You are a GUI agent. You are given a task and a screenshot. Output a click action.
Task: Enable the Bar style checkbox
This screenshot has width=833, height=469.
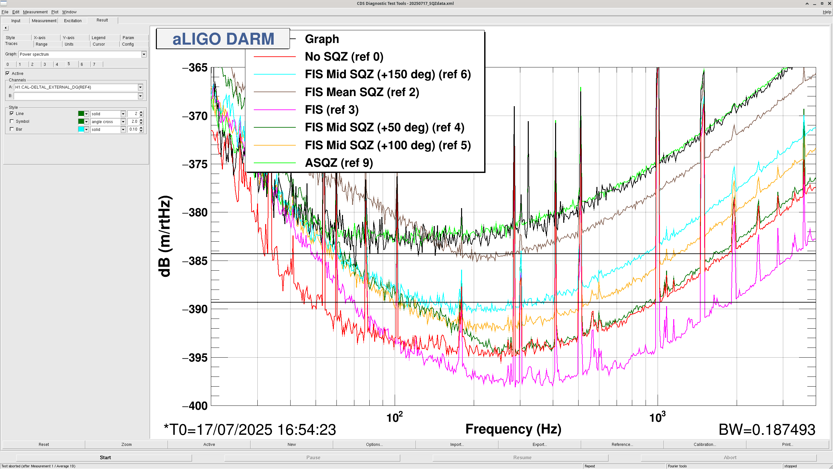12,129
